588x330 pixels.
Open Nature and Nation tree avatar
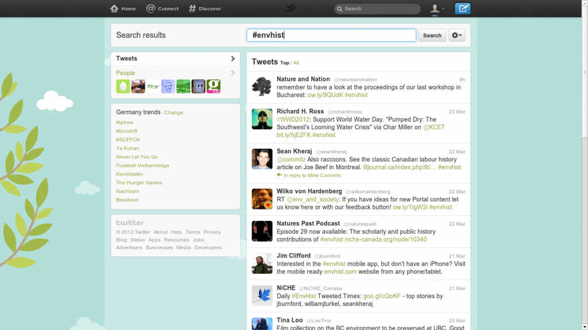click(x=262, y=87)
